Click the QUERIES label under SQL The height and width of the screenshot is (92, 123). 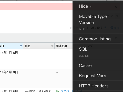84,56
